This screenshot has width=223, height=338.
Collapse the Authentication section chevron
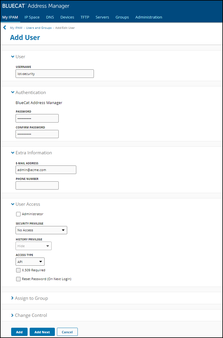click(x=13, y=92)
